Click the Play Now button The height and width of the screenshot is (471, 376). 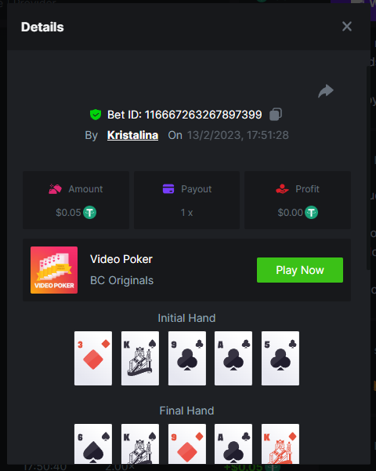click(300, 270)
